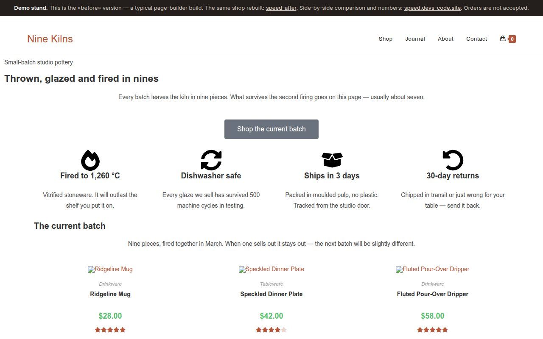Click the heading Thrown, glazed and fired in nines

pos(81,79)
